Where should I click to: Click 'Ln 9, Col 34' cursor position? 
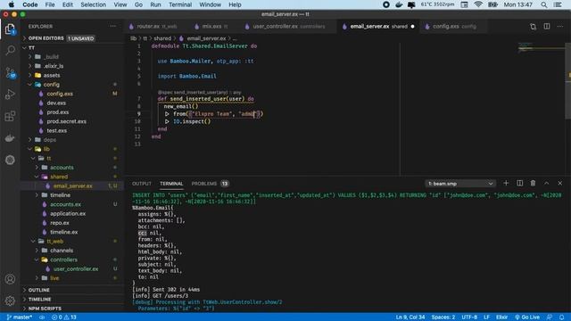(x=410, y=317)
